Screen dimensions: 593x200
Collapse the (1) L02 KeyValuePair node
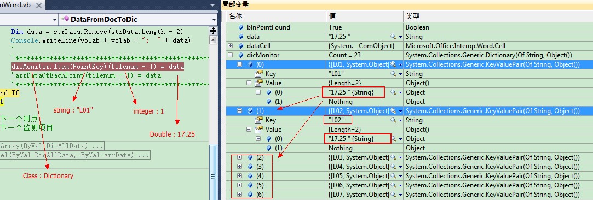click(x=239, y=111)
